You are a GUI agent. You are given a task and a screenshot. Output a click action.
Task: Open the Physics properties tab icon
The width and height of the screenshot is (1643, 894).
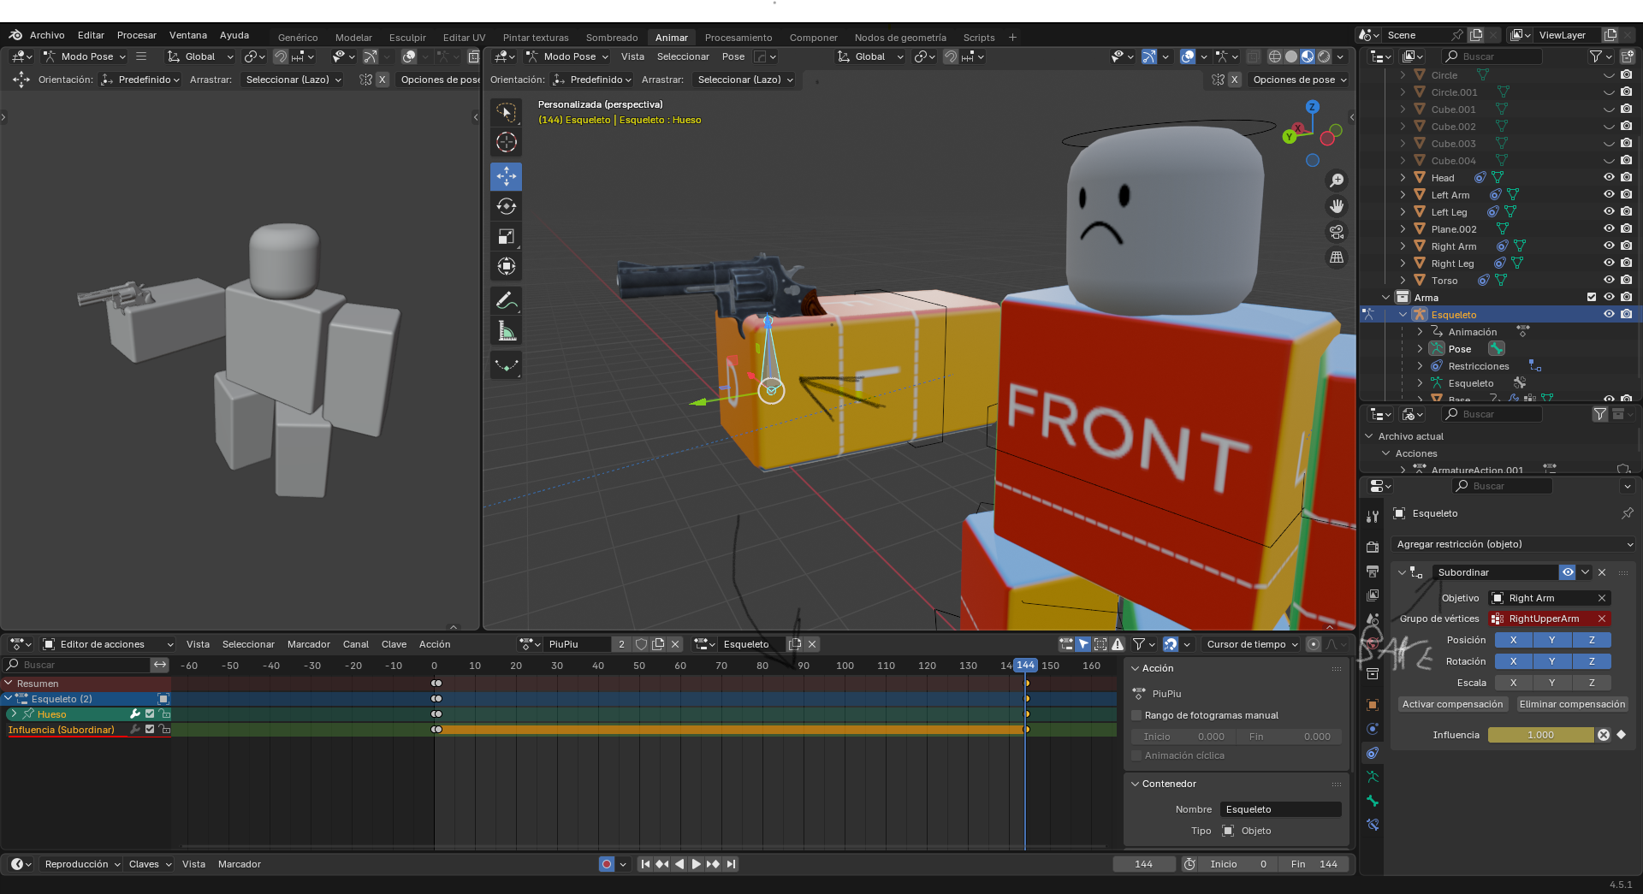click(1373, 729)
